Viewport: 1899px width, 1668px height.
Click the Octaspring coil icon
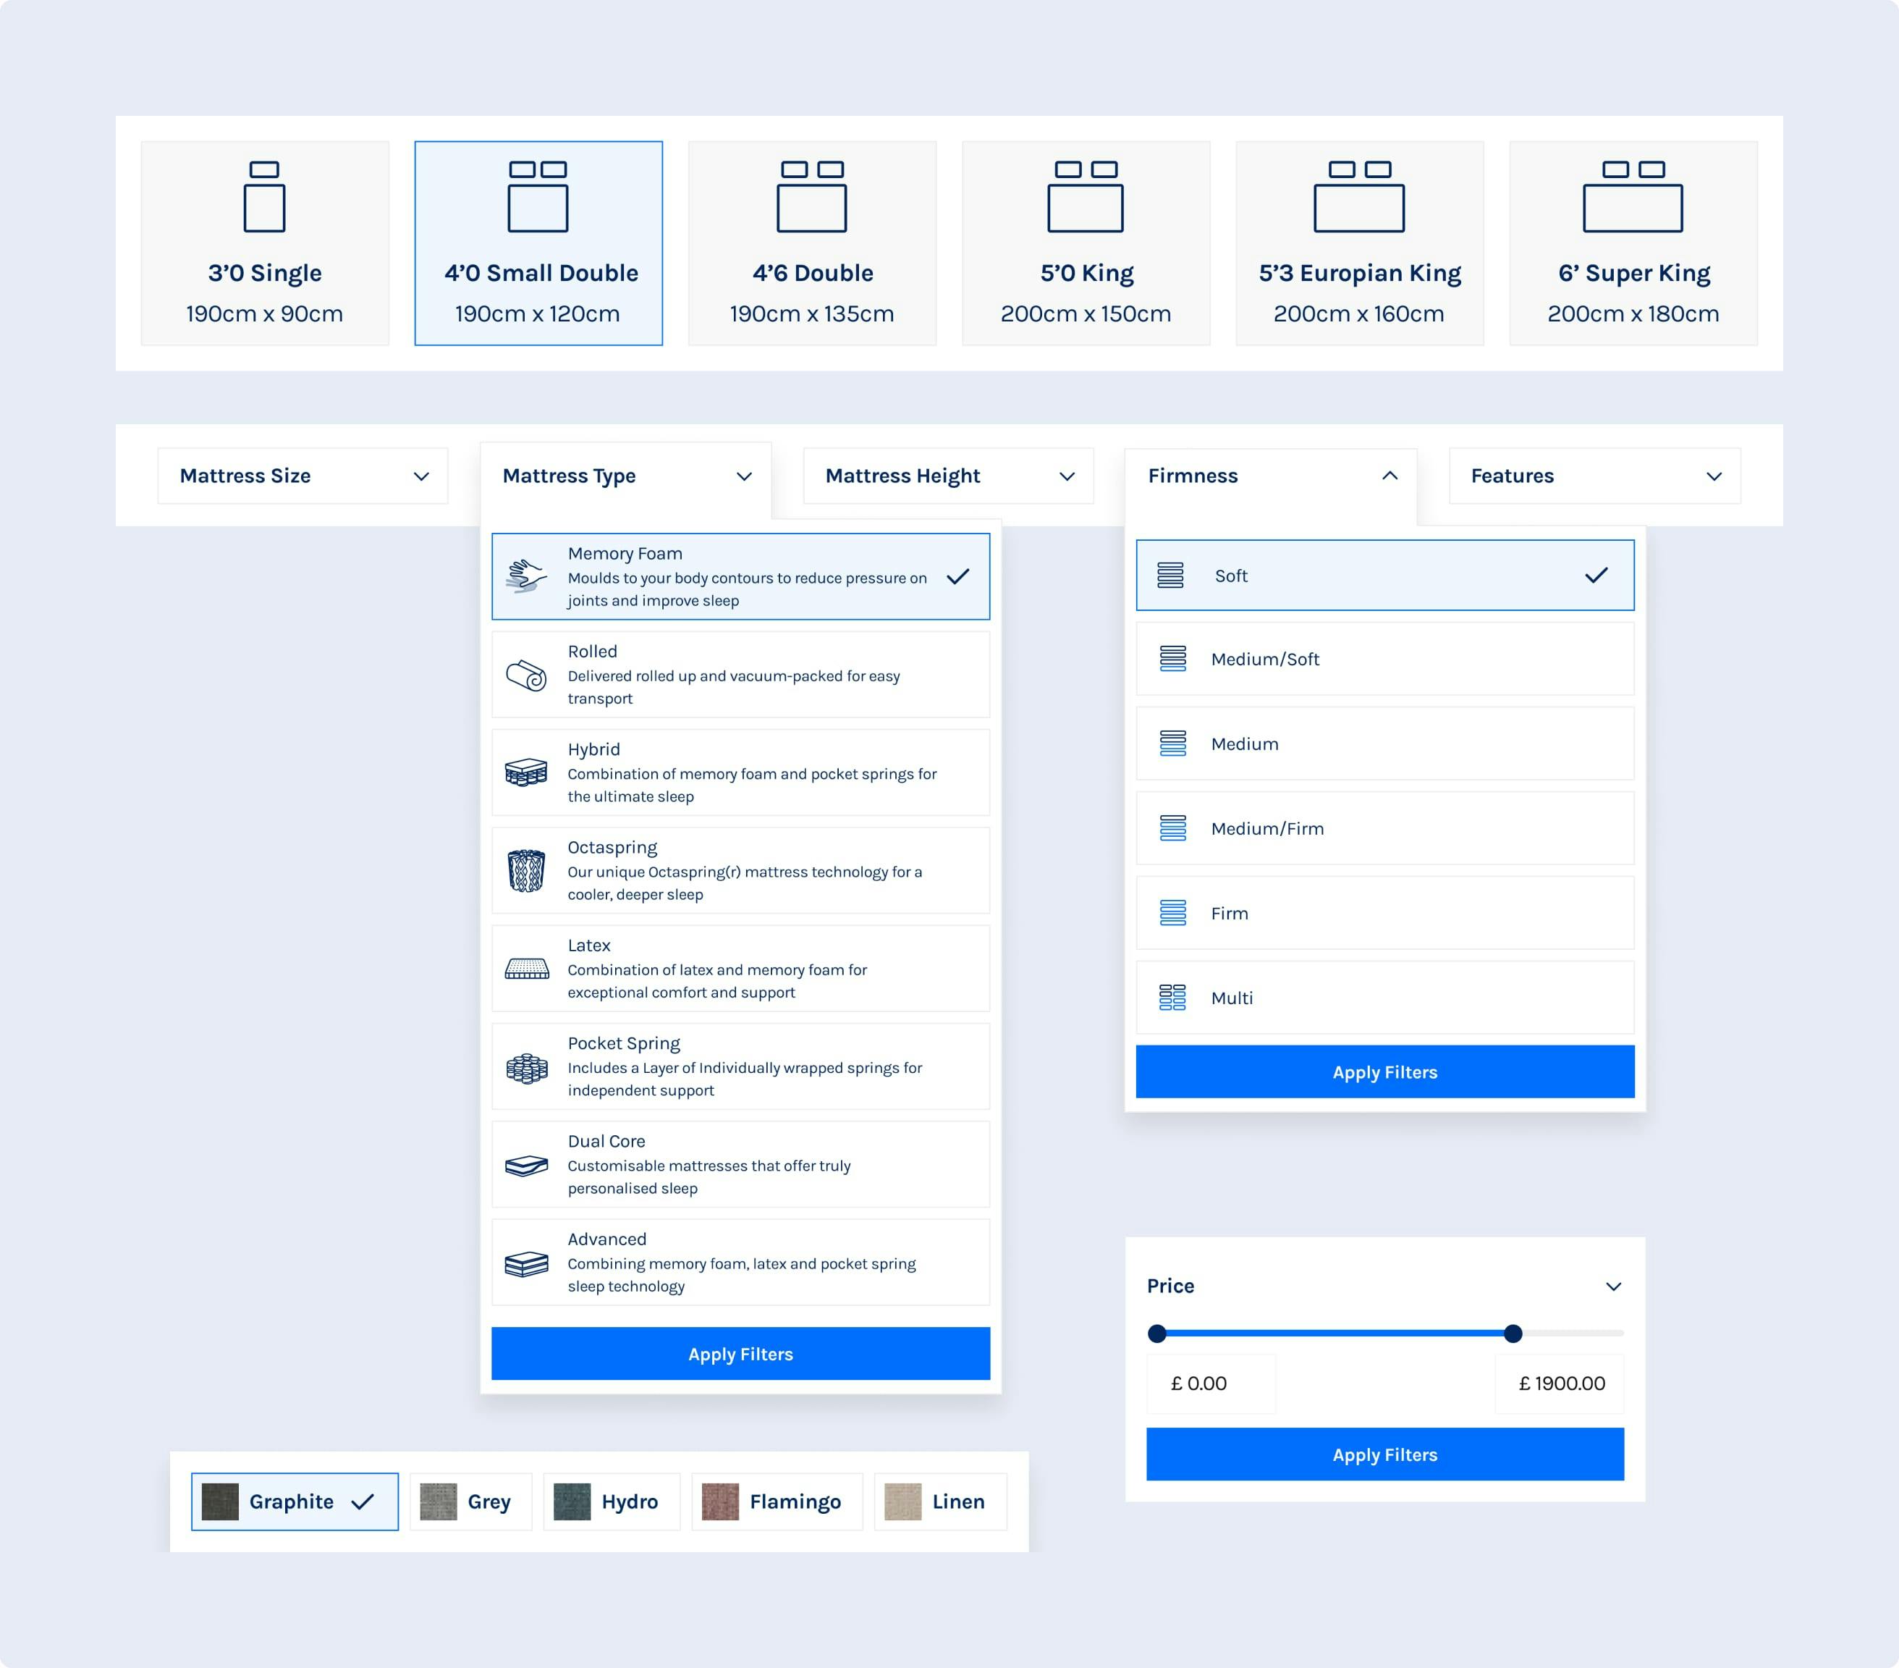pos(526,871)
